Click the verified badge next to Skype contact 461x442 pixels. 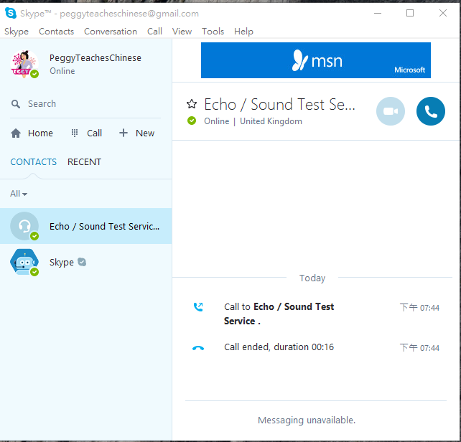(82, 262)
